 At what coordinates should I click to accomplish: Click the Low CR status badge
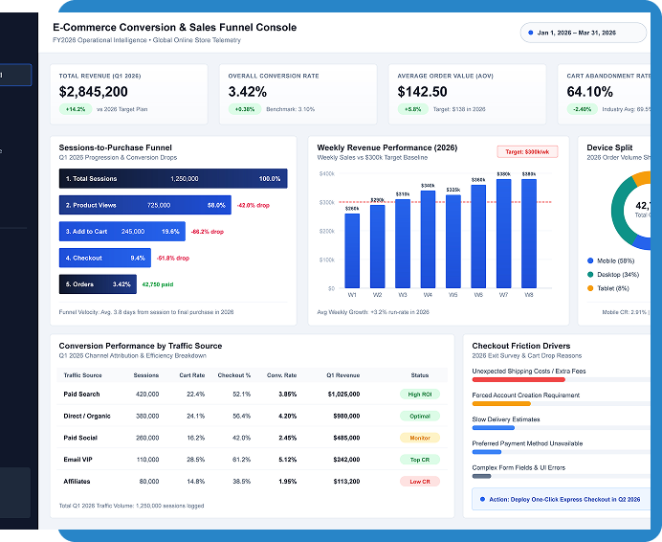point(420,481)
